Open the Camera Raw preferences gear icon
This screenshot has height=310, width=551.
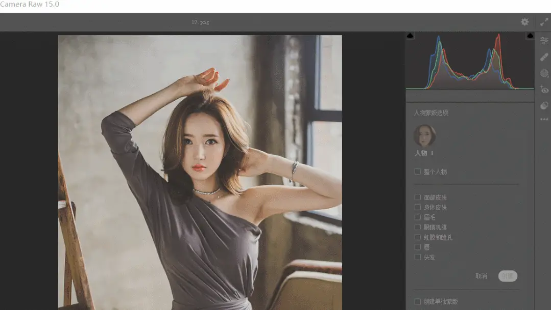pyautogui.click(x=524, y=22)
